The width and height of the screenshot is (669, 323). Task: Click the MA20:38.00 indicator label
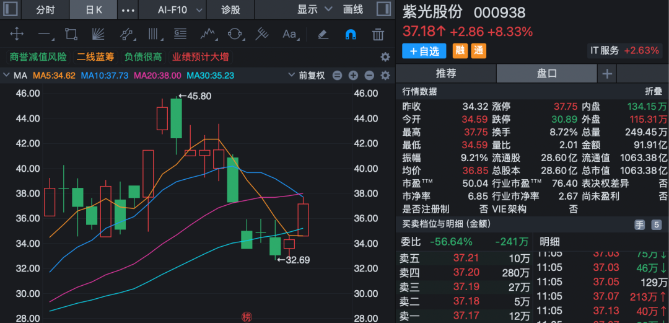[x=157, y=76]
